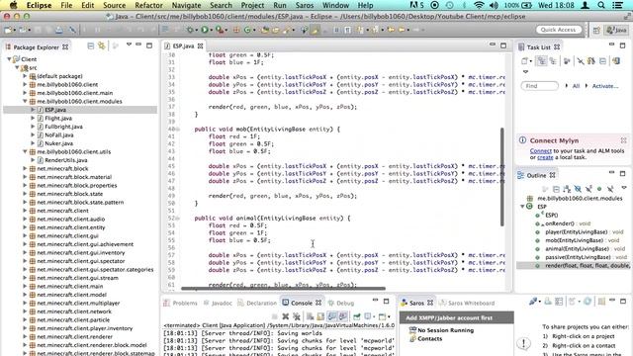Click the editor vertical scrollbar
633x356 pixels.
click(x=501, y=177)
